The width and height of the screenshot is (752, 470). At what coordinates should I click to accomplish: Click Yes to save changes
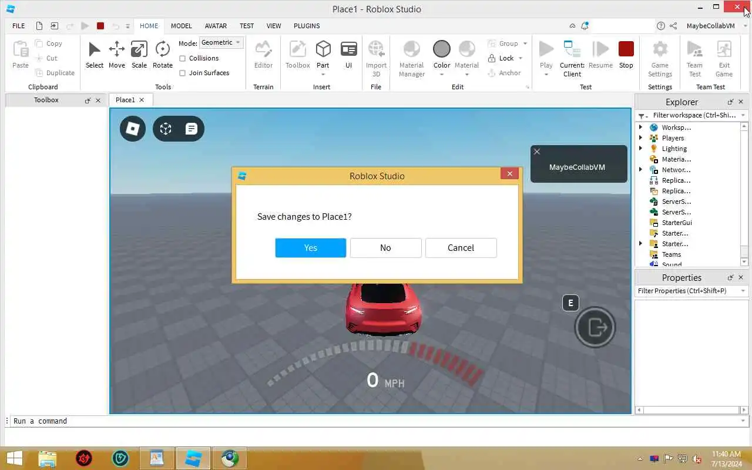tap(310, 248)
